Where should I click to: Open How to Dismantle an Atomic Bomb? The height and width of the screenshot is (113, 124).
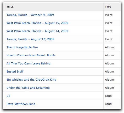[31, 55]
